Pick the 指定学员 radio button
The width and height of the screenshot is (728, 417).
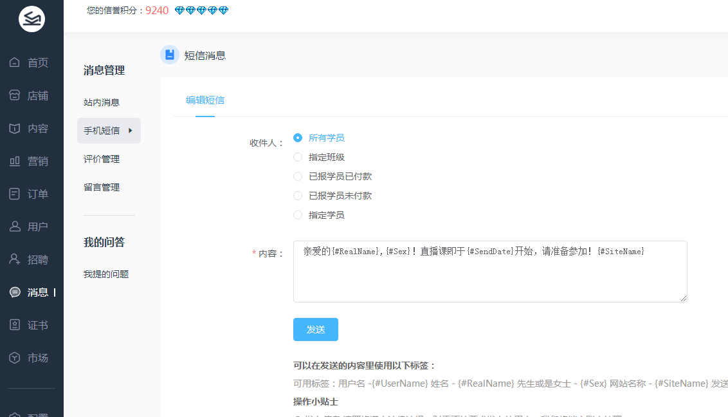pos(298,215)
